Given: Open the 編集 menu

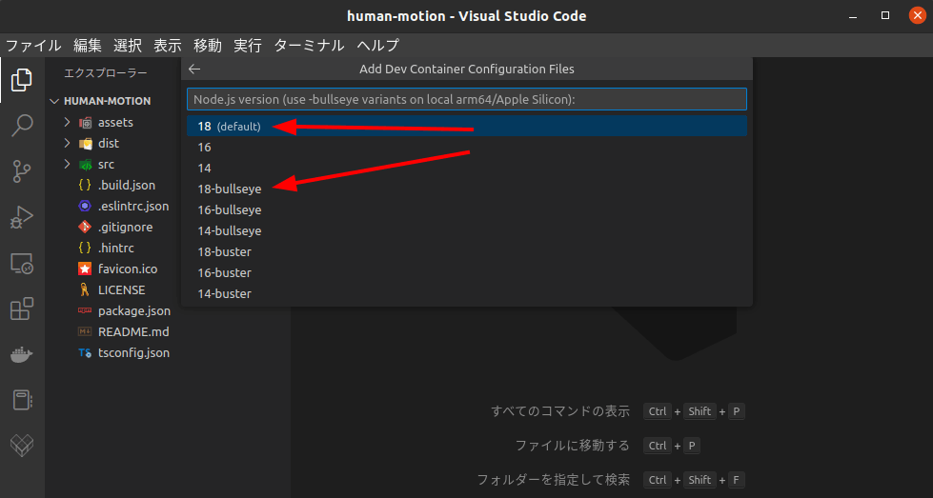Looking at the screenshot, I should point(88,45).
